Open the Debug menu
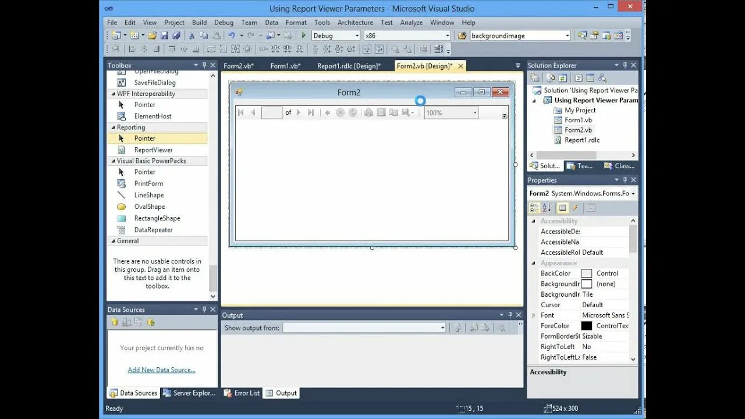This screenshot has height=419, width=745. click(223, 23)
